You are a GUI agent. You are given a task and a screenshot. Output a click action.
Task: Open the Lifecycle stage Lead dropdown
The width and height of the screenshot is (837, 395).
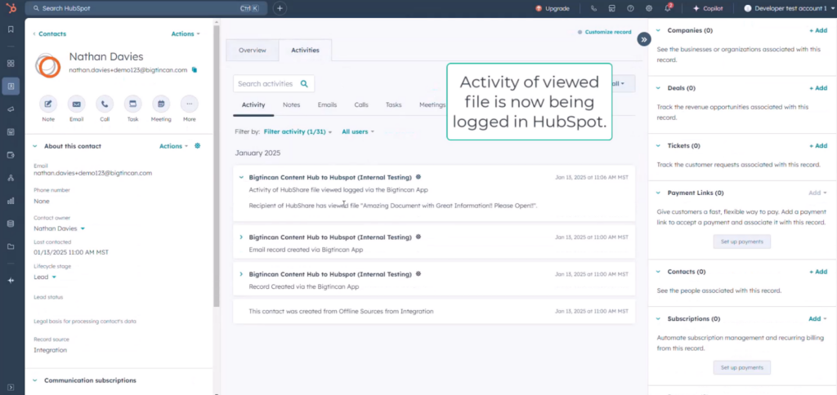pyautogui.click(x=45, y=277)
